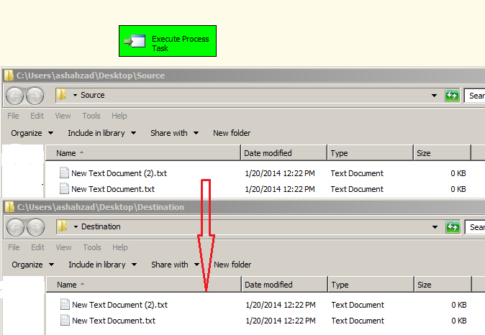Expand the Source breadcrumb arrow
Viewport: 485px width, 335px height.
click(75, 95)
